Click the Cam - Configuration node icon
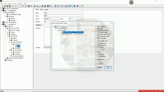Screen dimensions: 164x92 (3, 22)
